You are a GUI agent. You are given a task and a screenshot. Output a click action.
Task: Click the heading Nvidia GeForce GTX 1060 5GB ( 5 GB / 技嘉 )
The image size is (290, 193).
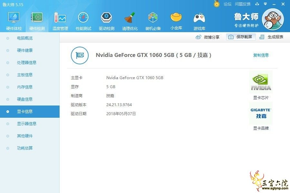(x=153, y=55)
